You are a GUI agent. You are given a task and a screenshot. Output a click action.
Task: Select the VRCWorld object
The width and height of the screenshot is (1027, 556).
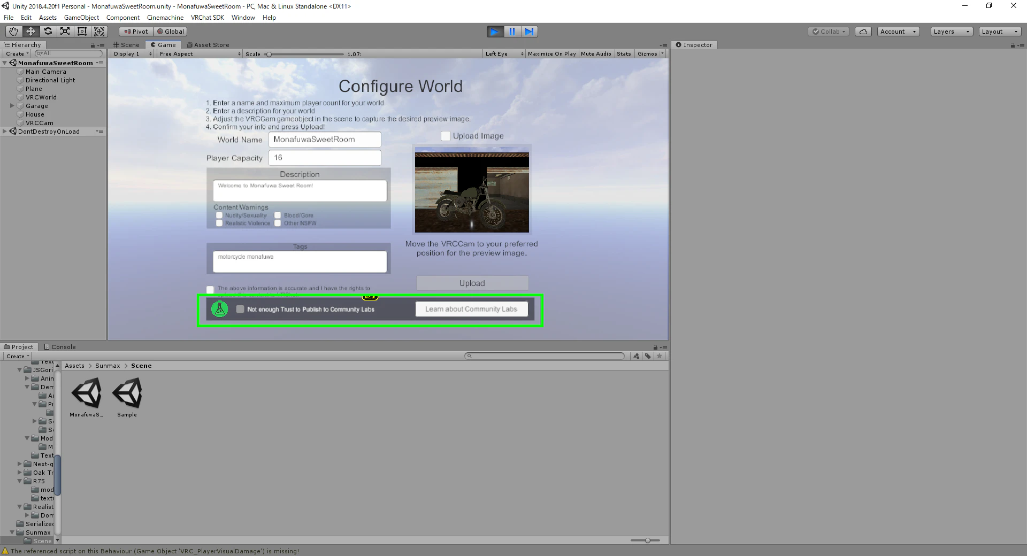click(x=41, y=97)
